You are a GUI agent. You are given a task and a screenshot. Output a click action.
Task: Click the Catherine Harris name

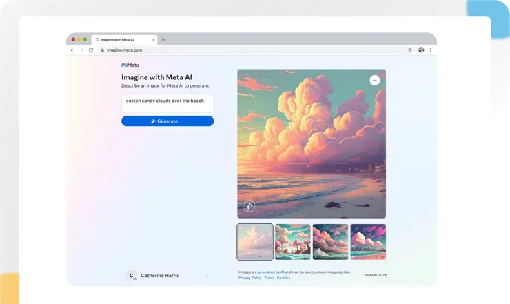pyautogui.click(x=160, y=275)
